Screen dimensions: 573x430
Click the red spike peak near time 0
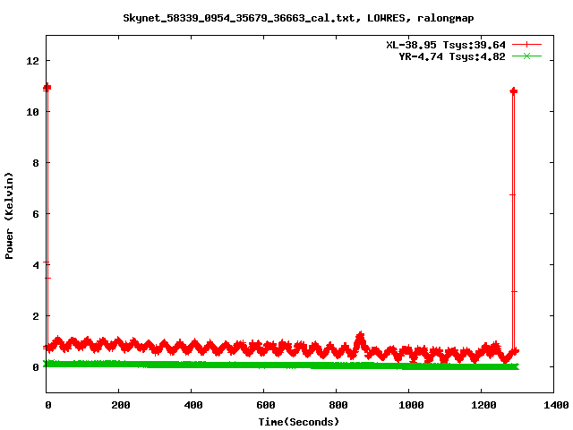[47, 88]
